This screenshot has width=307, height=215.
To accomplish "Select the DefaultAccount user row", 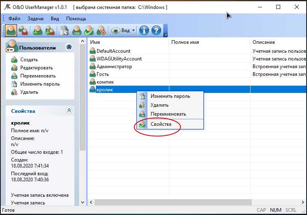I will point(197,51).
